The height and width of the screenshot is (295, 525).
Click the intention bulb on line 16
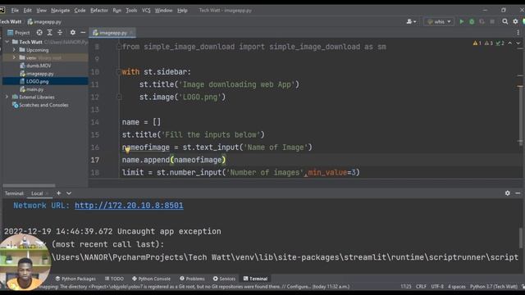(128, 151)
